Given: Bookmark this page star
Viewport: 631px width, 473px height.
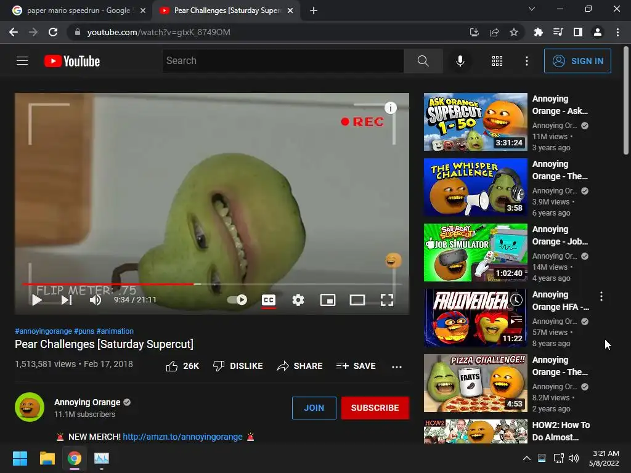Looking at the screenshot, I should click(x=514, y=32).
